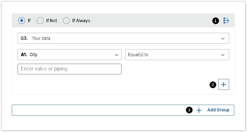Add a condition with the plus button
Image resolution: width=247 pixels, height=132 pixels.
224,85
